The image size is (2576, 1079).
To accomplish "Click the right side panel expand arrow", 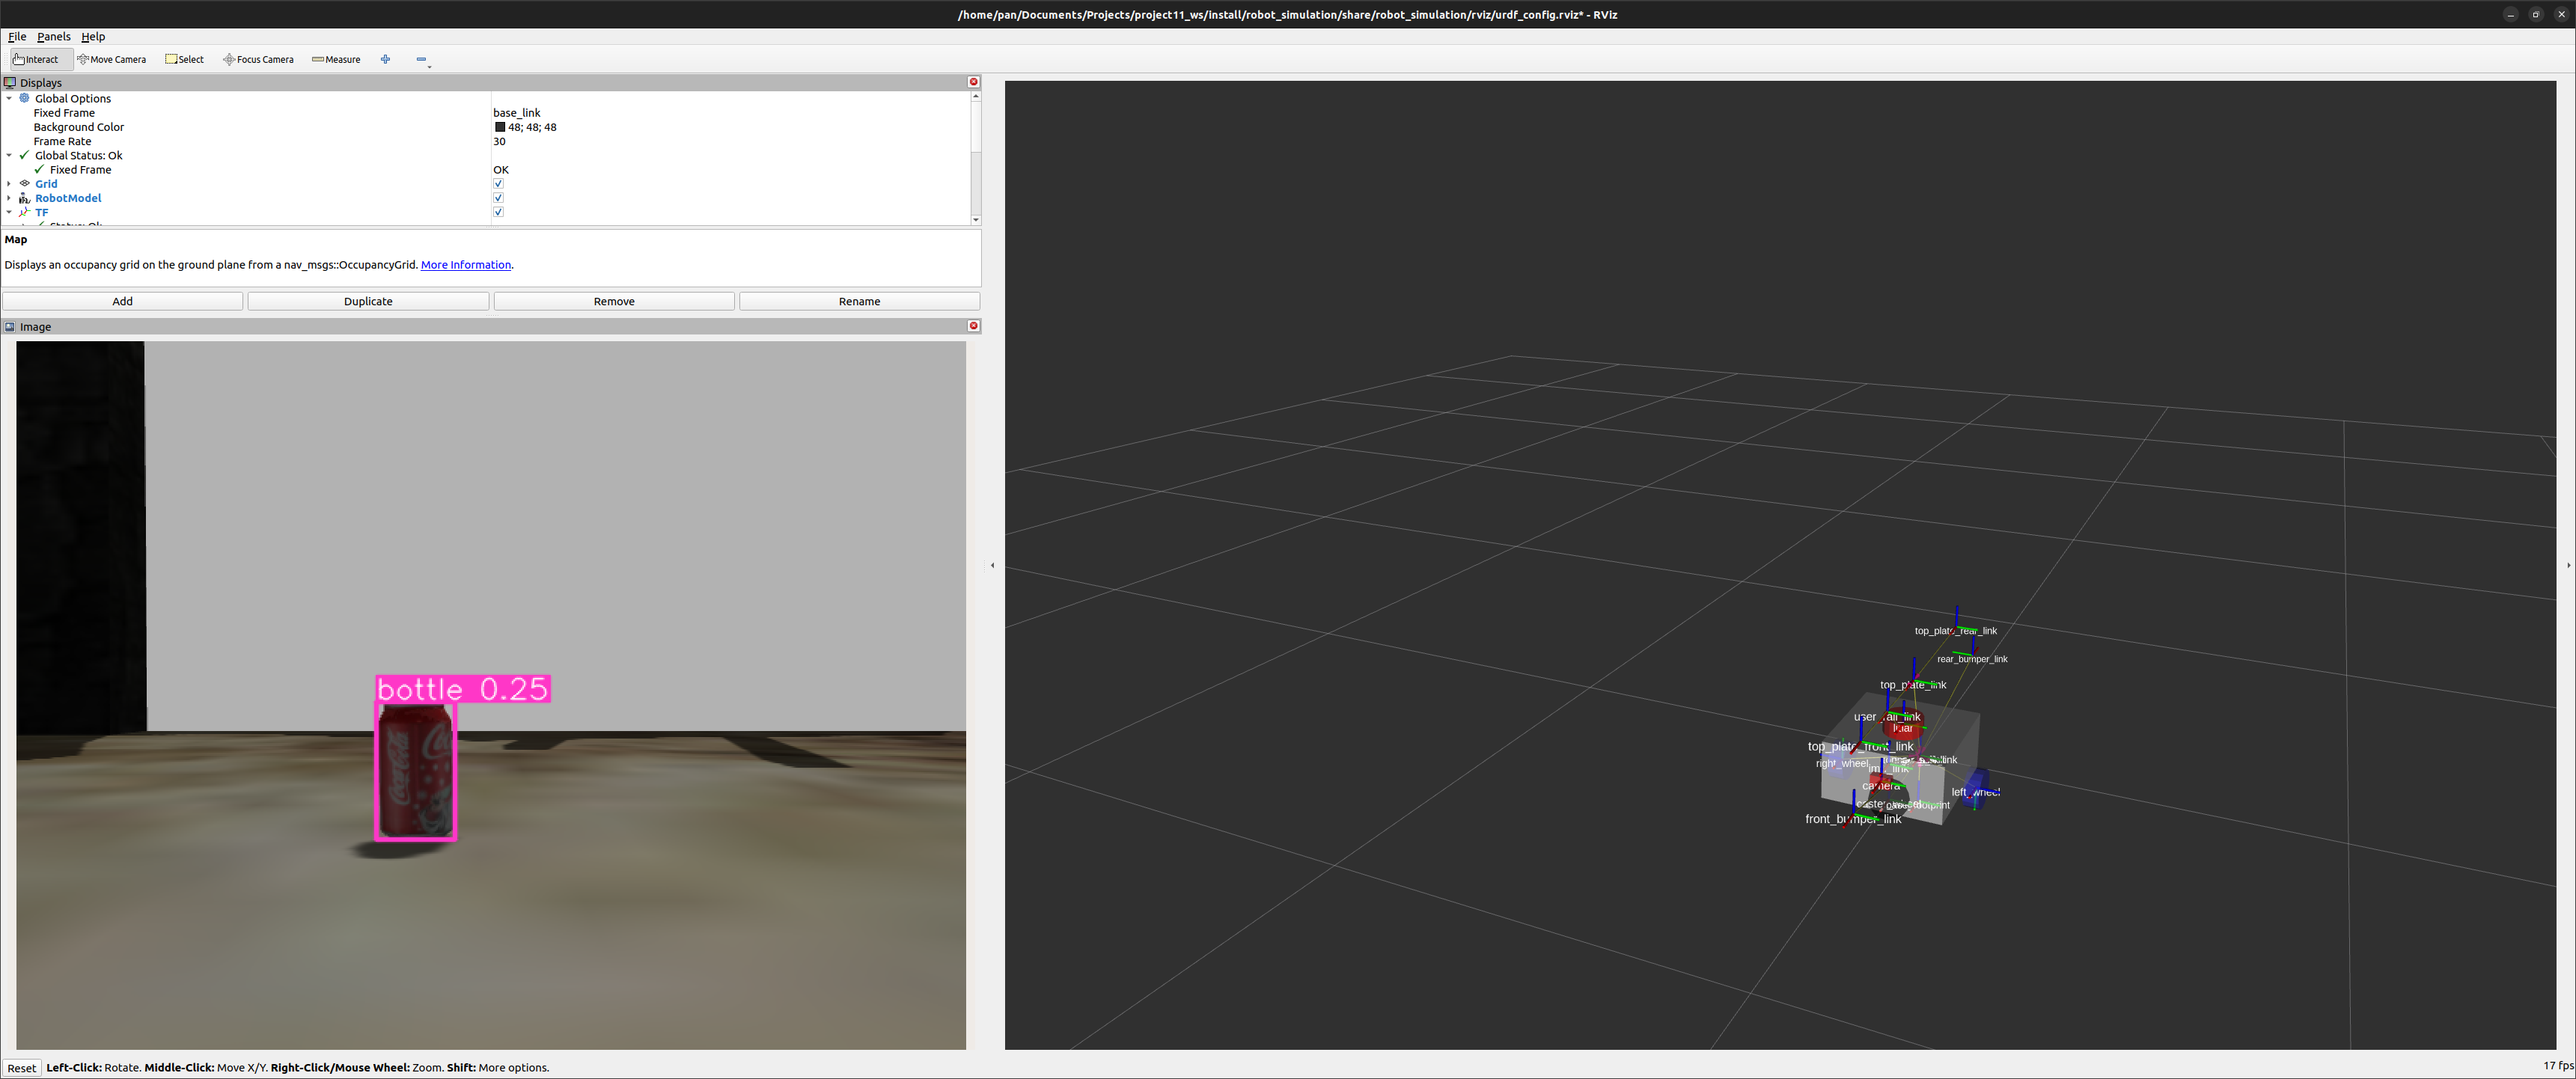I will 2568,565.
